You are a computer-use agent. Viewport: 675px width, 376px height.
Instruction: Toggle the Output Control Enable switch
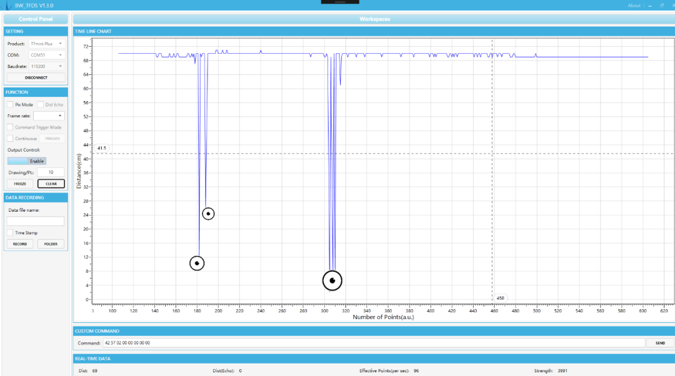[x=27, y=161]
